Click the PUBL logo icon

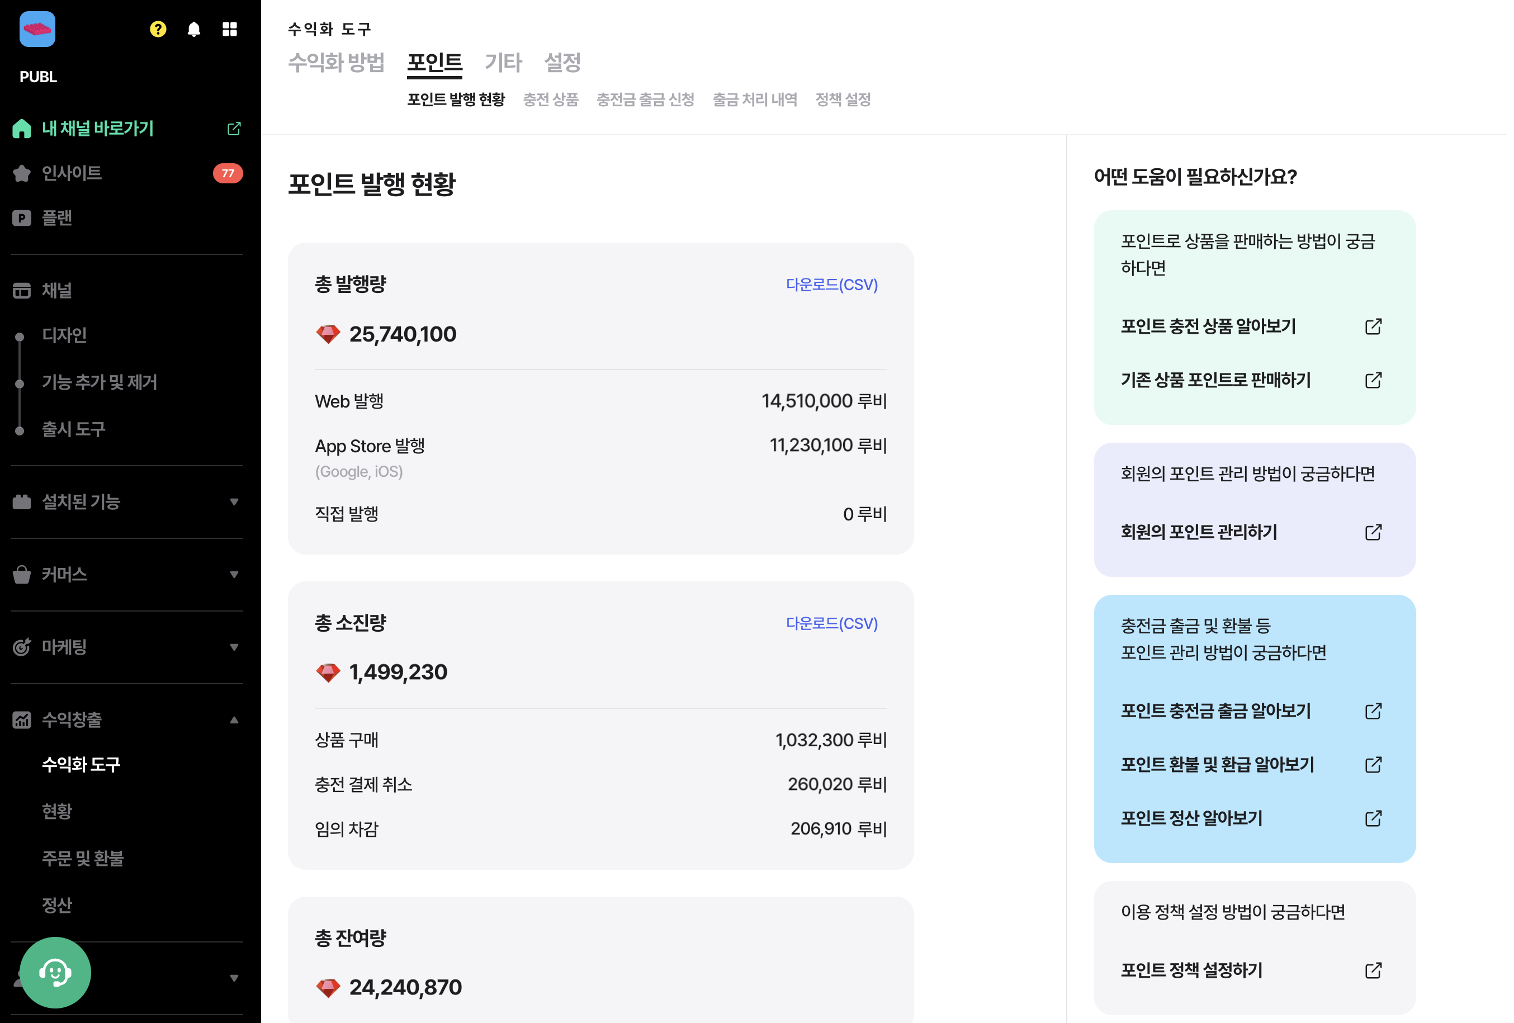[x=37, y=29]
